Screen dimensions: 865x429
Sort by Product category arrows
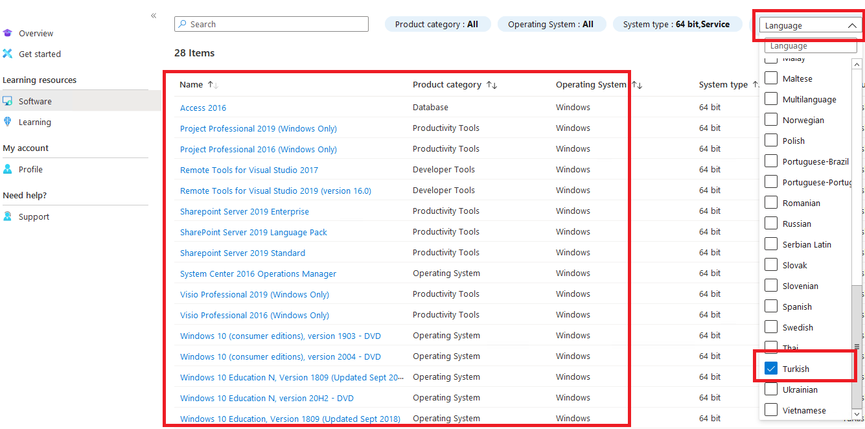coord(492,85)
